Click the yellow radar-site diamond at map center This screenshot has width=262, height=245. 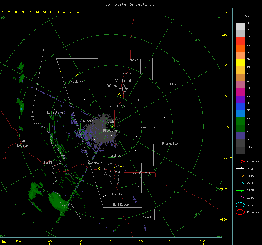[111, 127]
